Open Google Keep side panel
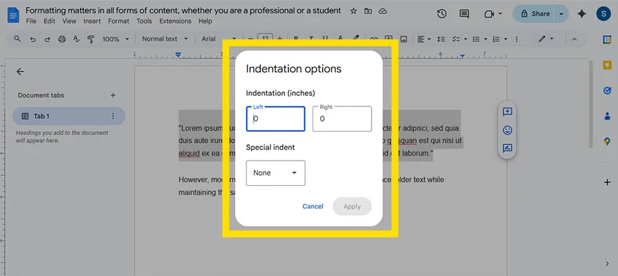 pos(608,65)
